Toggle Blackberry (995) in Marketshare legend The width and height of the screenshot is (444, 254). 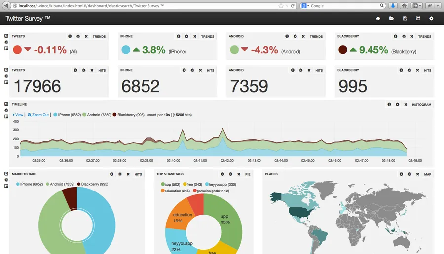(93, 184)
